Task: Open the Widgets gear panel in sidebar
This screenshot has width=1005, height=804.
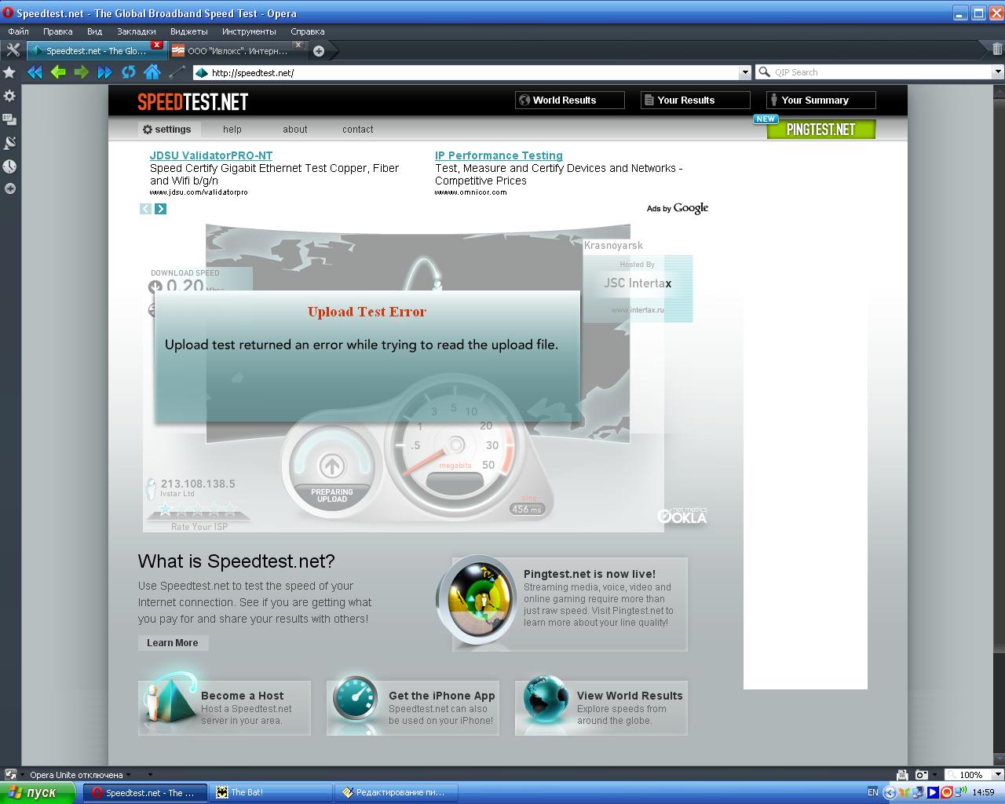Action: [x=9, y=96]
